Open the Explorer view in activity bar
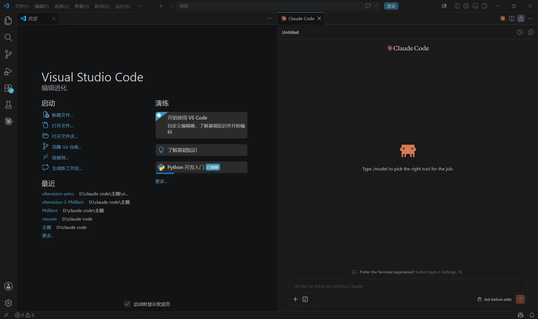 [8, 20]
